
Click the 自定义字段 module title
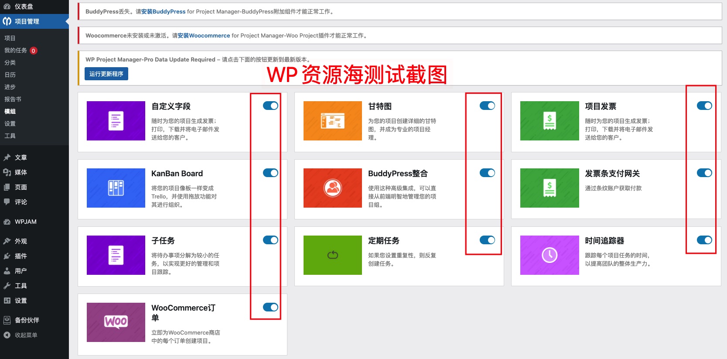171,106
